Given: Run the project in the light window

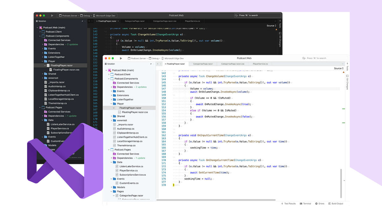Looking at the screenshot, I should click(x=121, y=58).
